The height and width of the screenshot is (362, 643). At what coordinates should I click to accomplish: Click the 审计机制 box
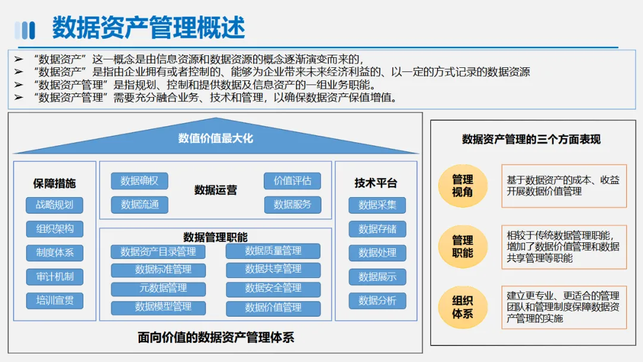tap(55, 277)
